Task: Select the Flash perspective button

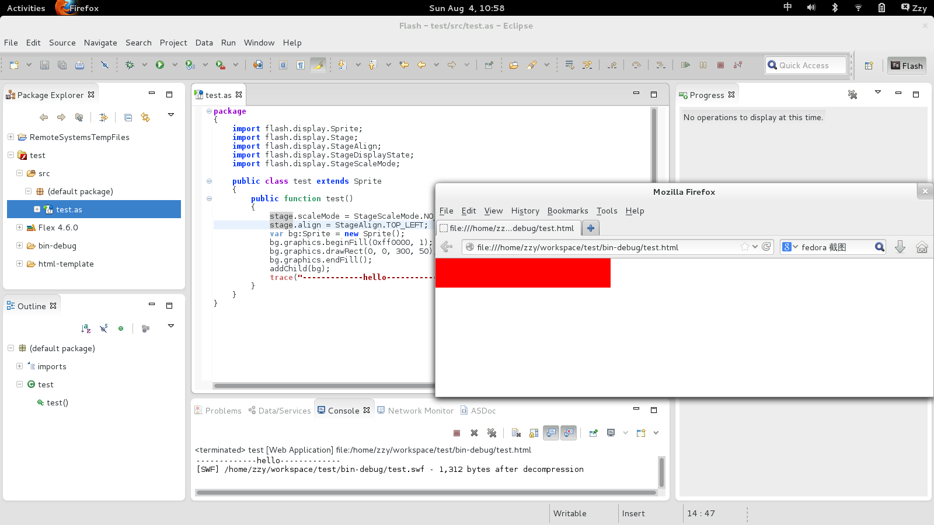Action: (x=907, y=65)
